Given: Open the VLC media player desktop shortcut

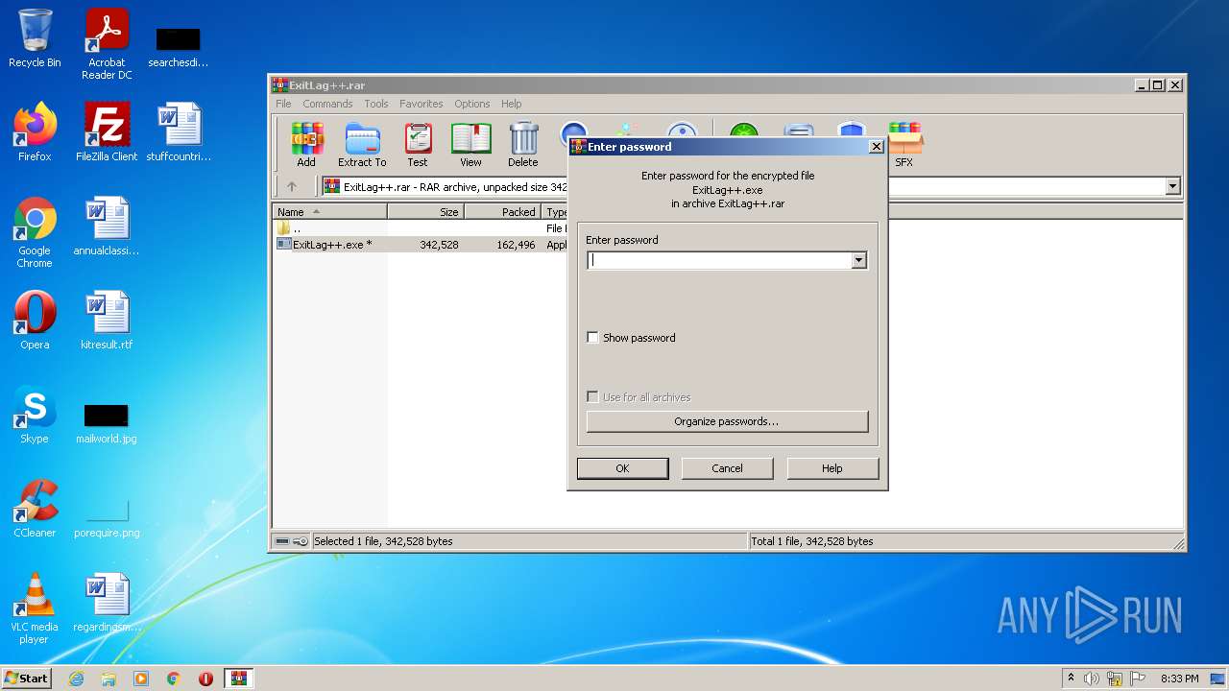Looking at the screenshot, I should pyautogui.click(x=35, y=608).
